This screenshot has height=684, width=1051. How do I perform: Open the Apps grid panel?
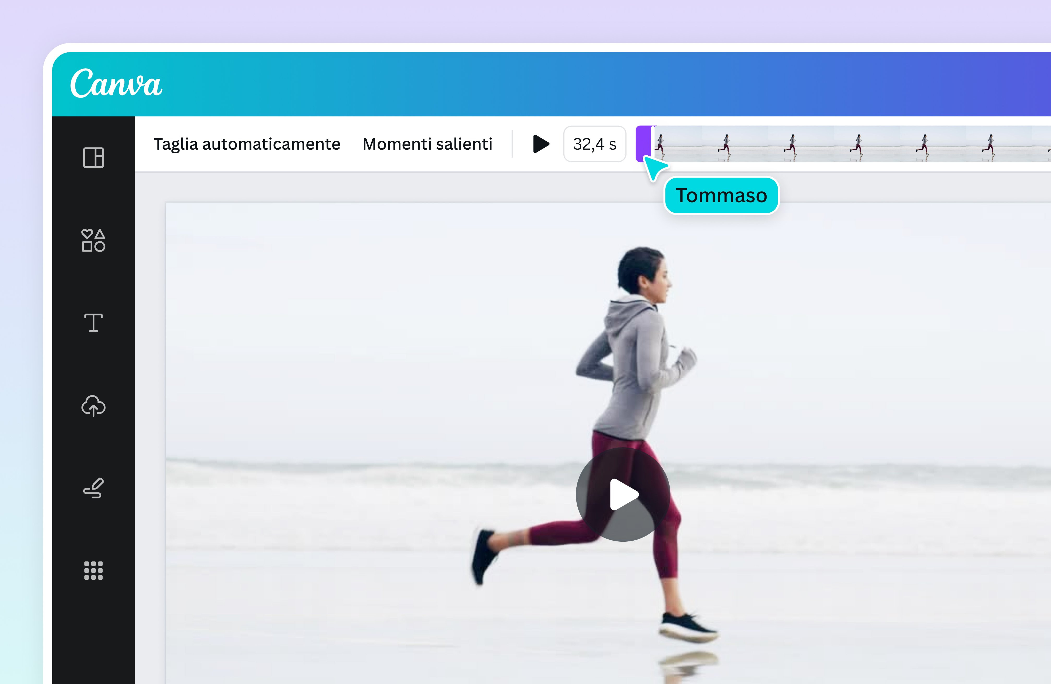(x=93, y=570)
